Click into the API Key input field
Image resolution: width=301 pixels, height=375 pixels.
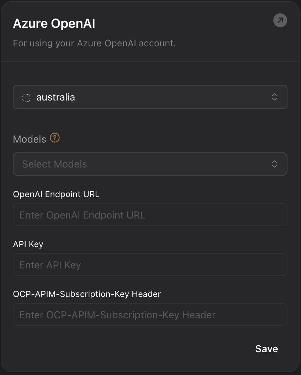coord(150,265)
